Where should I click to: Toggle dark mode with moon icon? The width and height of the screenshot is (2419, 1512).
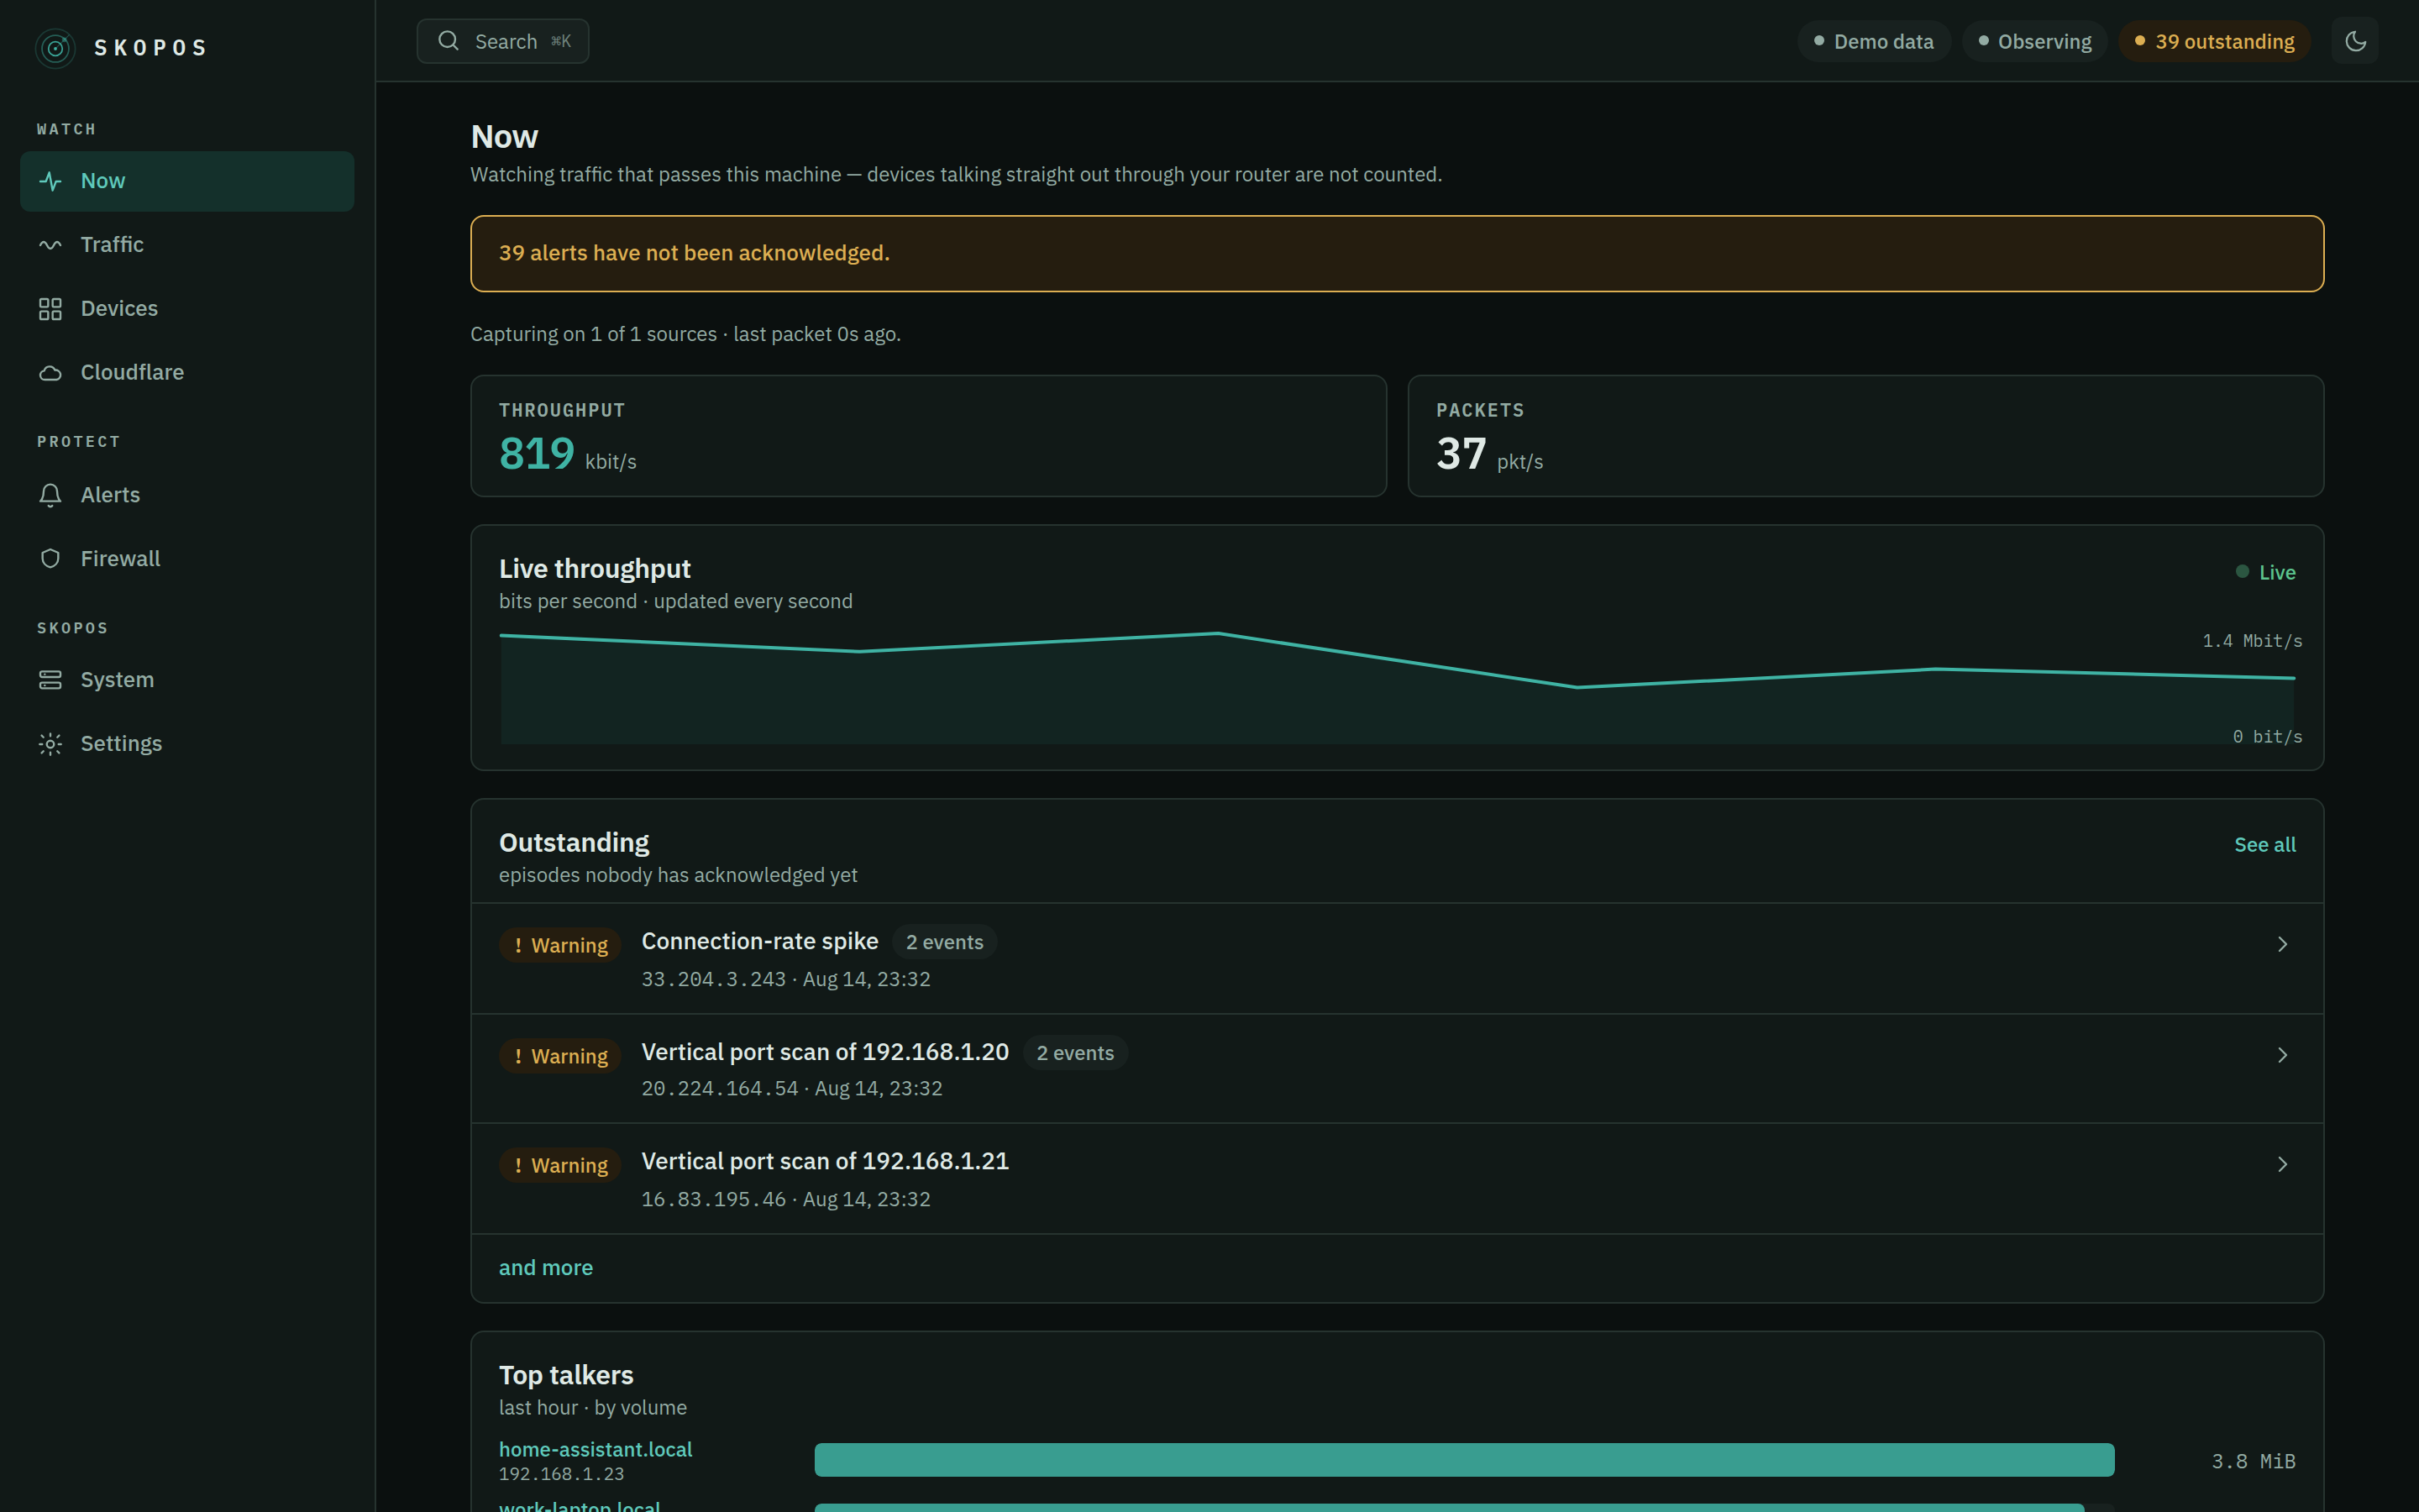[2355, 41]
